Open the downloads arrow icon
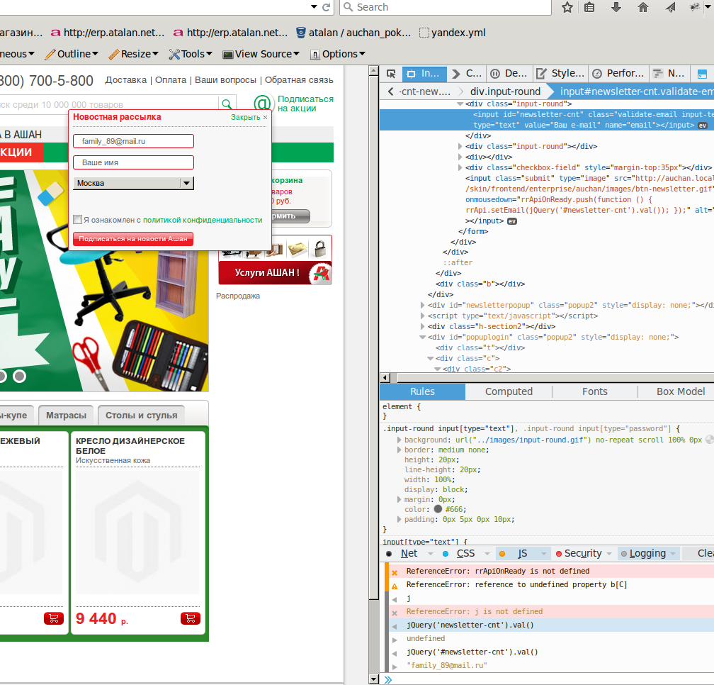The image size is (714, 685). [x=616, y=7]
